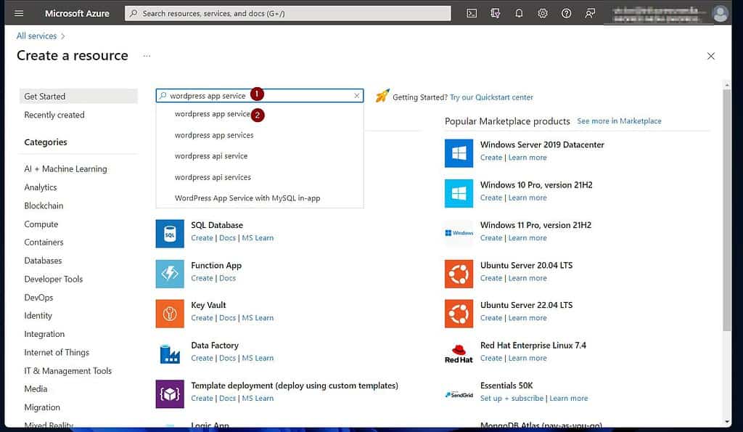Open Docs link under Function App

click(227, 278)
